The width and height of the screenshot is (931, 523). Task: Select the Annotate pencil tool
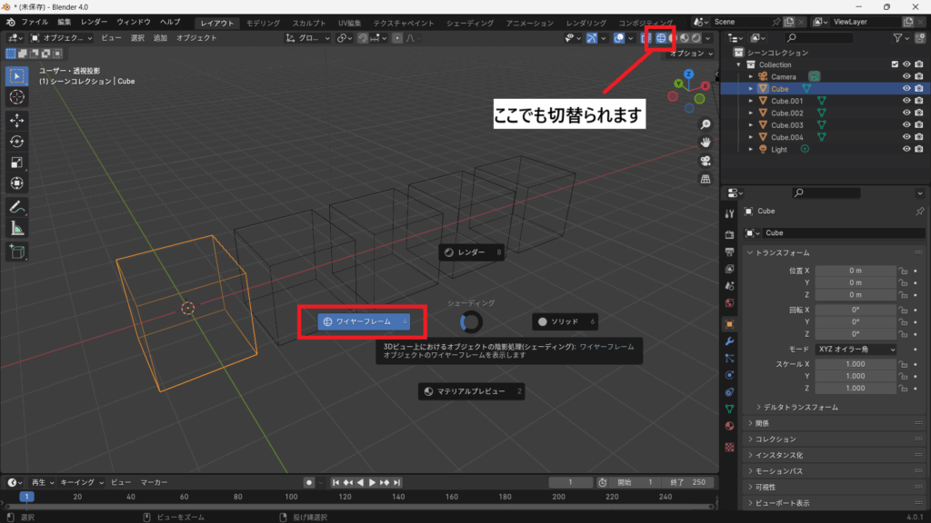[x=17, y=207]
